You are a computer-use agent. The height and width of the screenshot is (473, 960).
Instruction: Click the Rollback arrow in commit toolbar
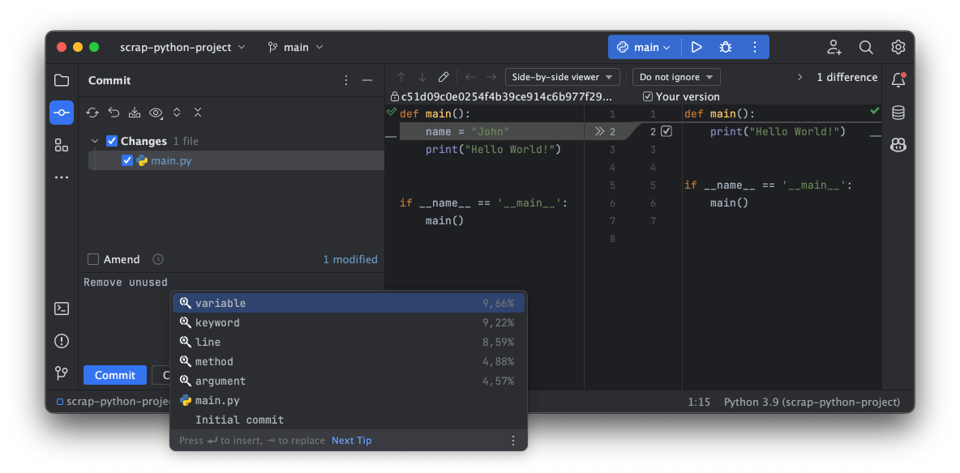pyautogui.click(x=114, y=113)
